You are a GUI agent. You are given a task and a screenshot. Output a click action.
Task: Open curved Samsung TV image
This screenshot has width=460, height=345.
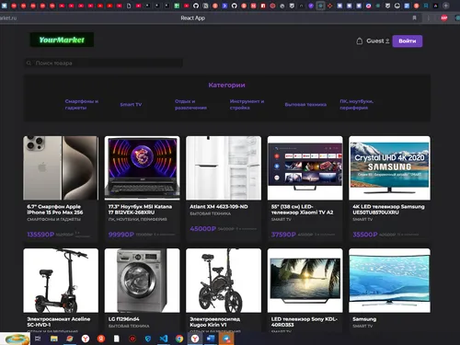click(x=389, y=281)
